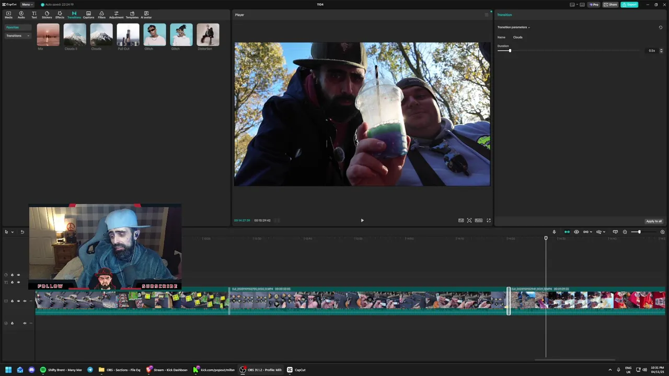Open the Media panel
The width and height of the screenshot is (669, 376).
(x=8, y=15)
